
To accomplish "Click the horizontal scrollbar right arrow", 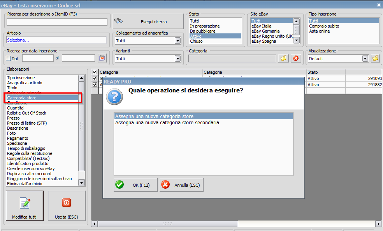I will point(378,224).
